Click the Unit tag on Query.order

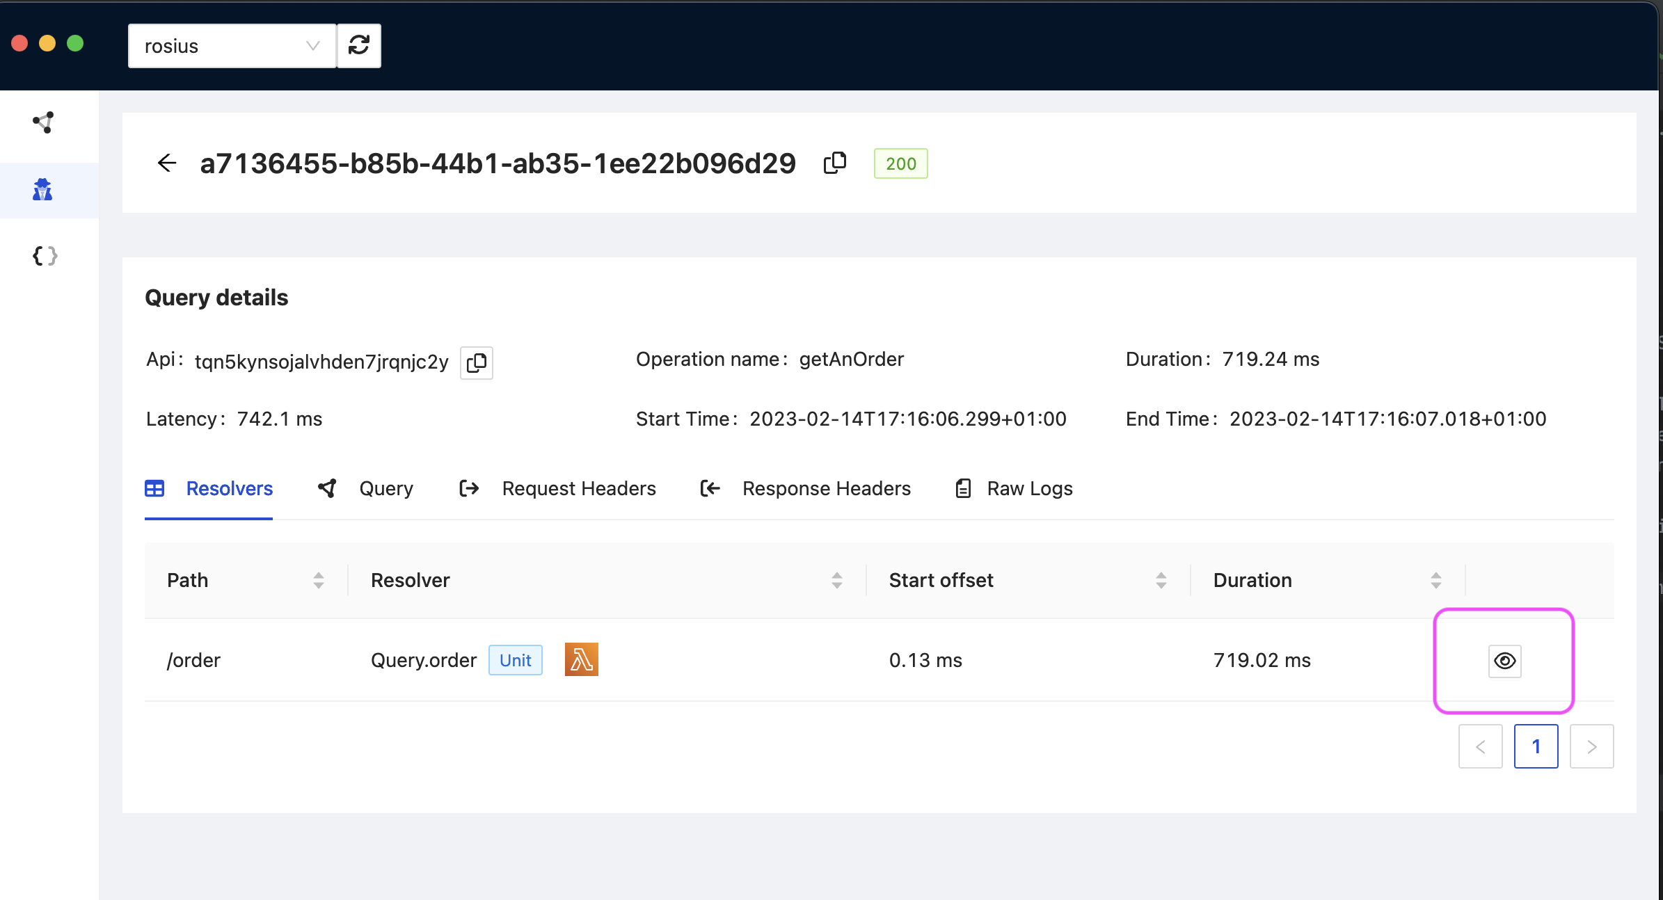[x=515, y=660]
